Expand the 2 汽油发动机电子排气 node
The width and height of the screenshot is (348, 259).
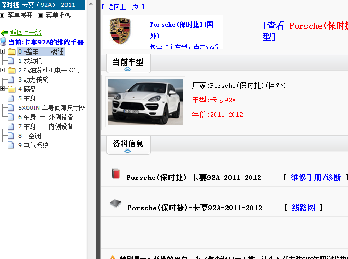(2, 70)
